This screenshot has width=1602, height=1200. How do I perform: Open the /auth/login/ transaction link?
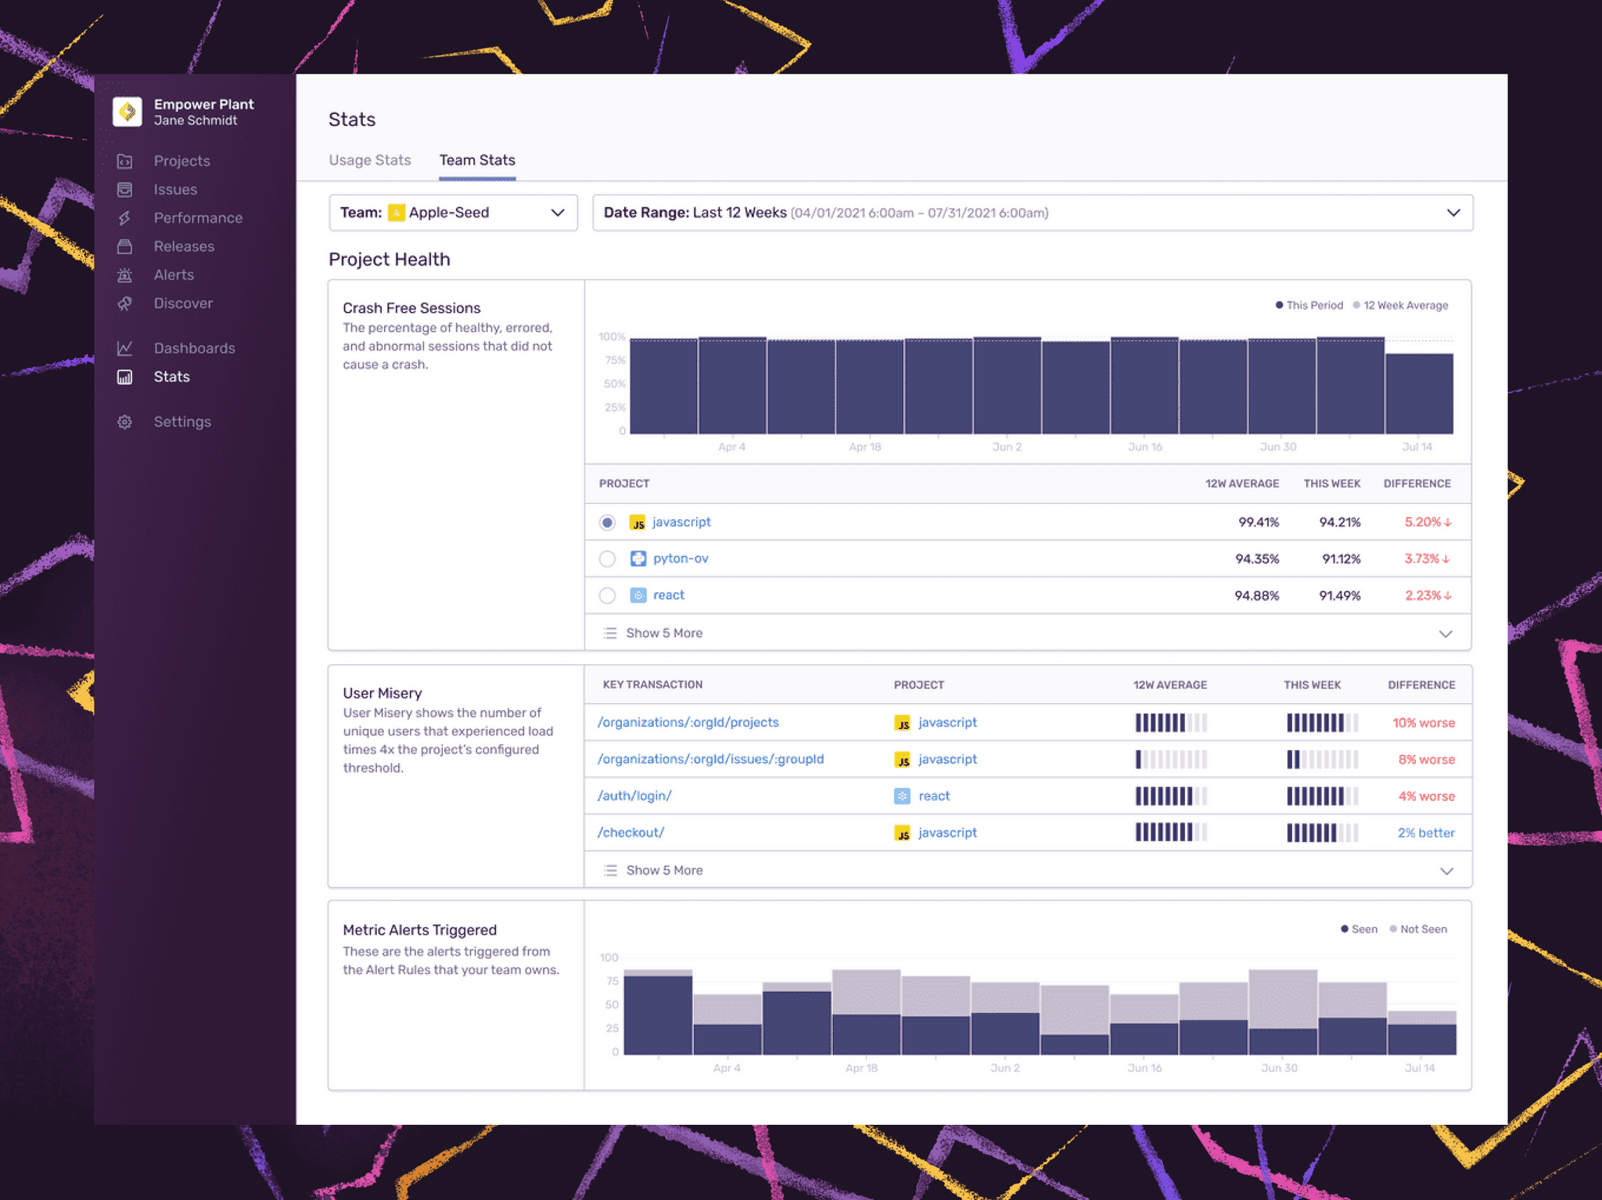tap(634, 796)
